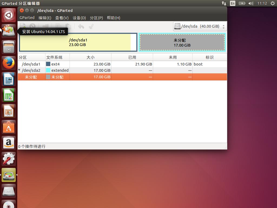Click the ext4 color swatch for /dev/sda1
Viewport: 277px width, 208px height.
click(48, 64)
